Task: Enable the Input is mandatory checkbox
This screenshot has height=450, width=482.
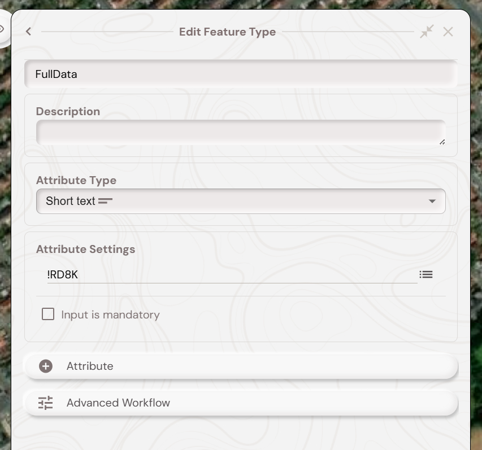Action: (48, 314)
